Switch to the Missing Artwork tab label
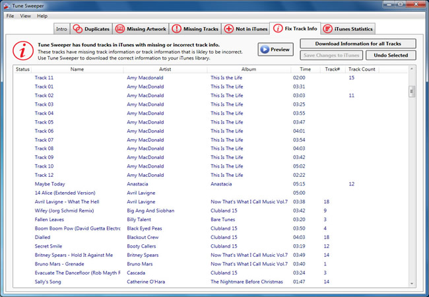This screenshot has width=429, height=297. point(147,29)
